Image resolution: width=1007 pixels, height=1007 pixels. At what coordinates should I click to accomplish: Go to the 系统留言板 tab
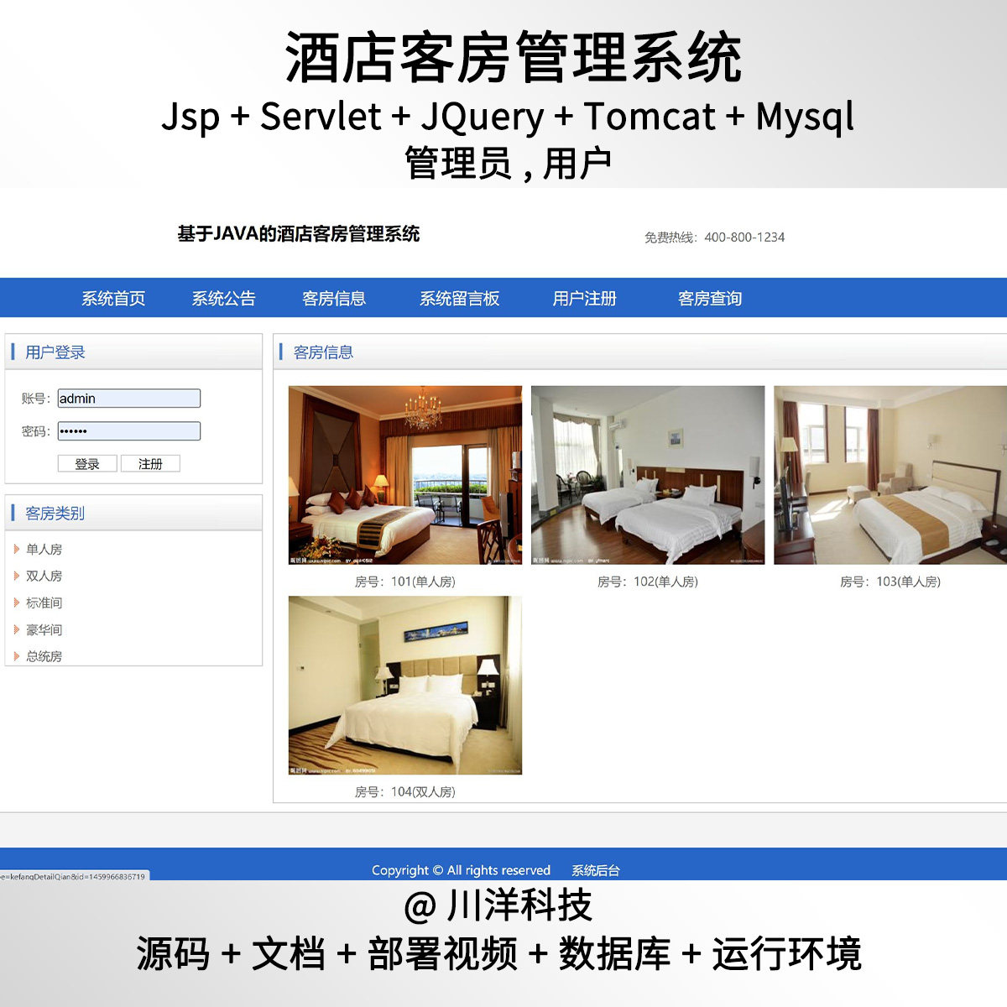(460, 298)
